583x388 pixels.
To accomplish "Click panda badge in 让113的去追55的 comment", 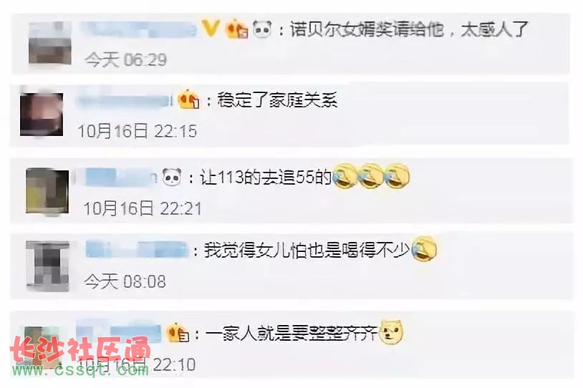I will tap(172, 177).
